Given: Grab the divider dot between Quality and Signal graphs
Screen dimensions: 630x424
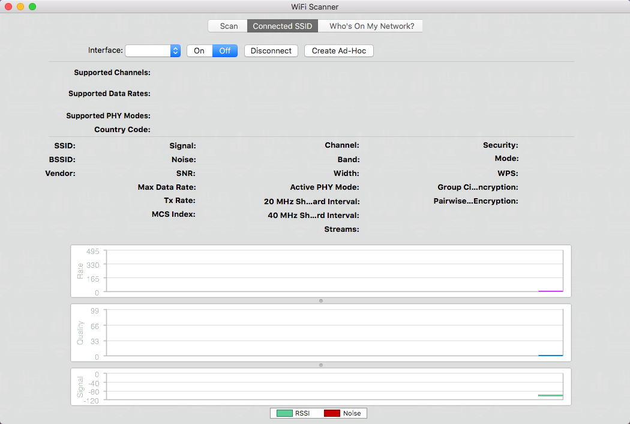Looking at the screenshot, I should coord(320,365).
